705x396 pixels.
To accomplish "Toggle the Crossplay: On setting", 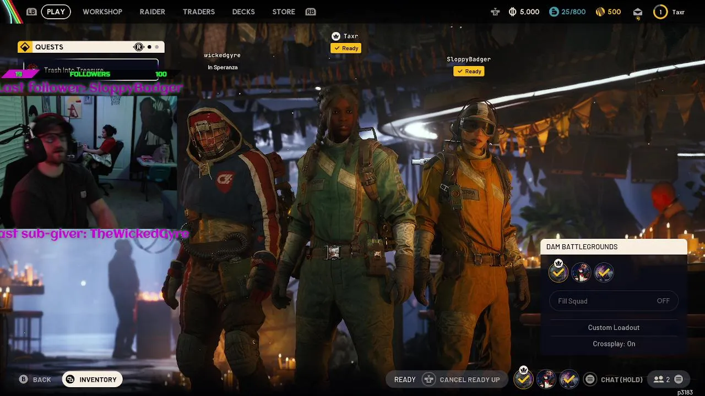I will click(x=614, y=344).
